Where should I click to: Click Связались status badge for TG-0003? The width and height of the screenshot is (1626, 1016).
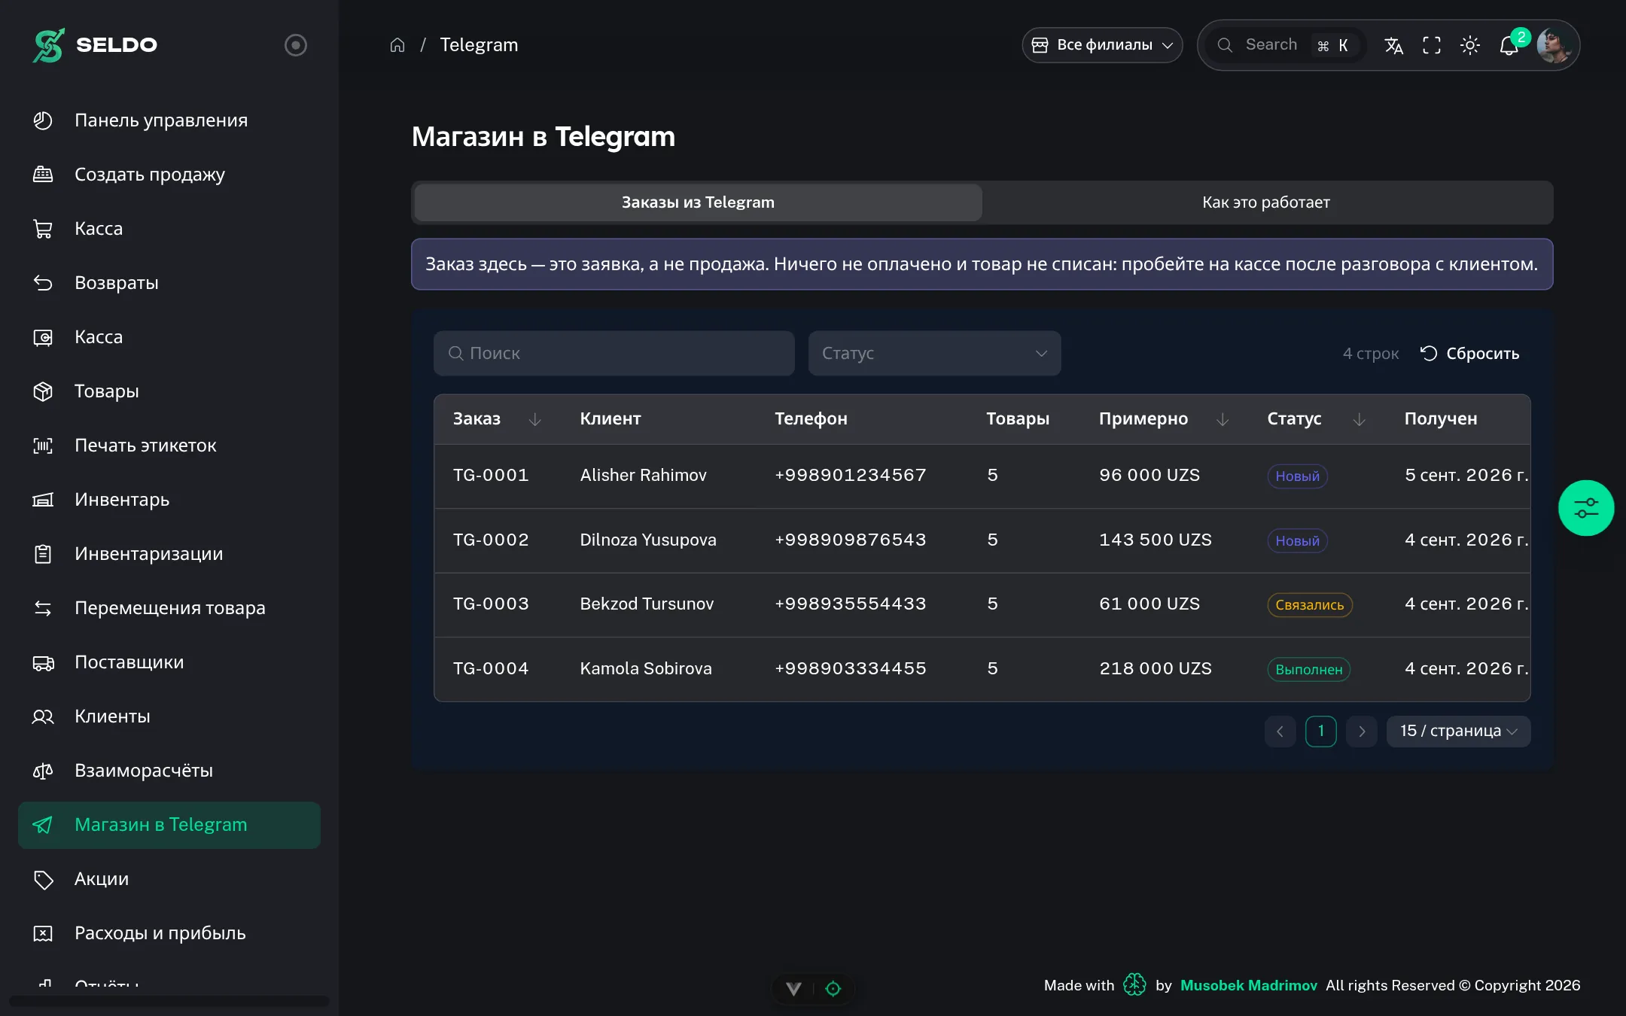click(1310, 605)
